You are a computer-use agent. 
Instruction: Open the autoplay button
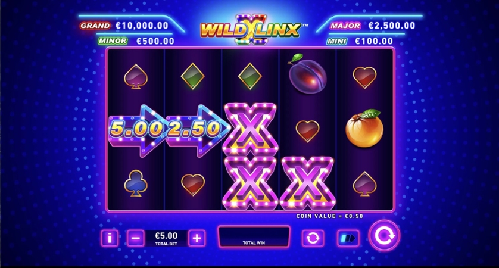[x=313, y=238]
